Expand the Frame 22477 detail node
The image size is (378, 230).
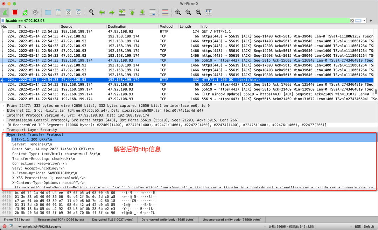[3, 106]
